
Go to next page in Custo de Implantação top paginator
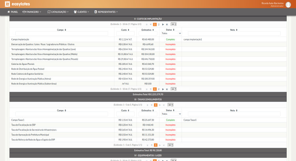tap(163, 24)
